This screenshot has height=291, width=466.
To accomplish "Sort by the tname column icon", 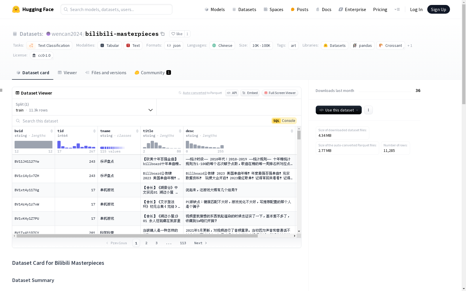I will pos(137,131).
